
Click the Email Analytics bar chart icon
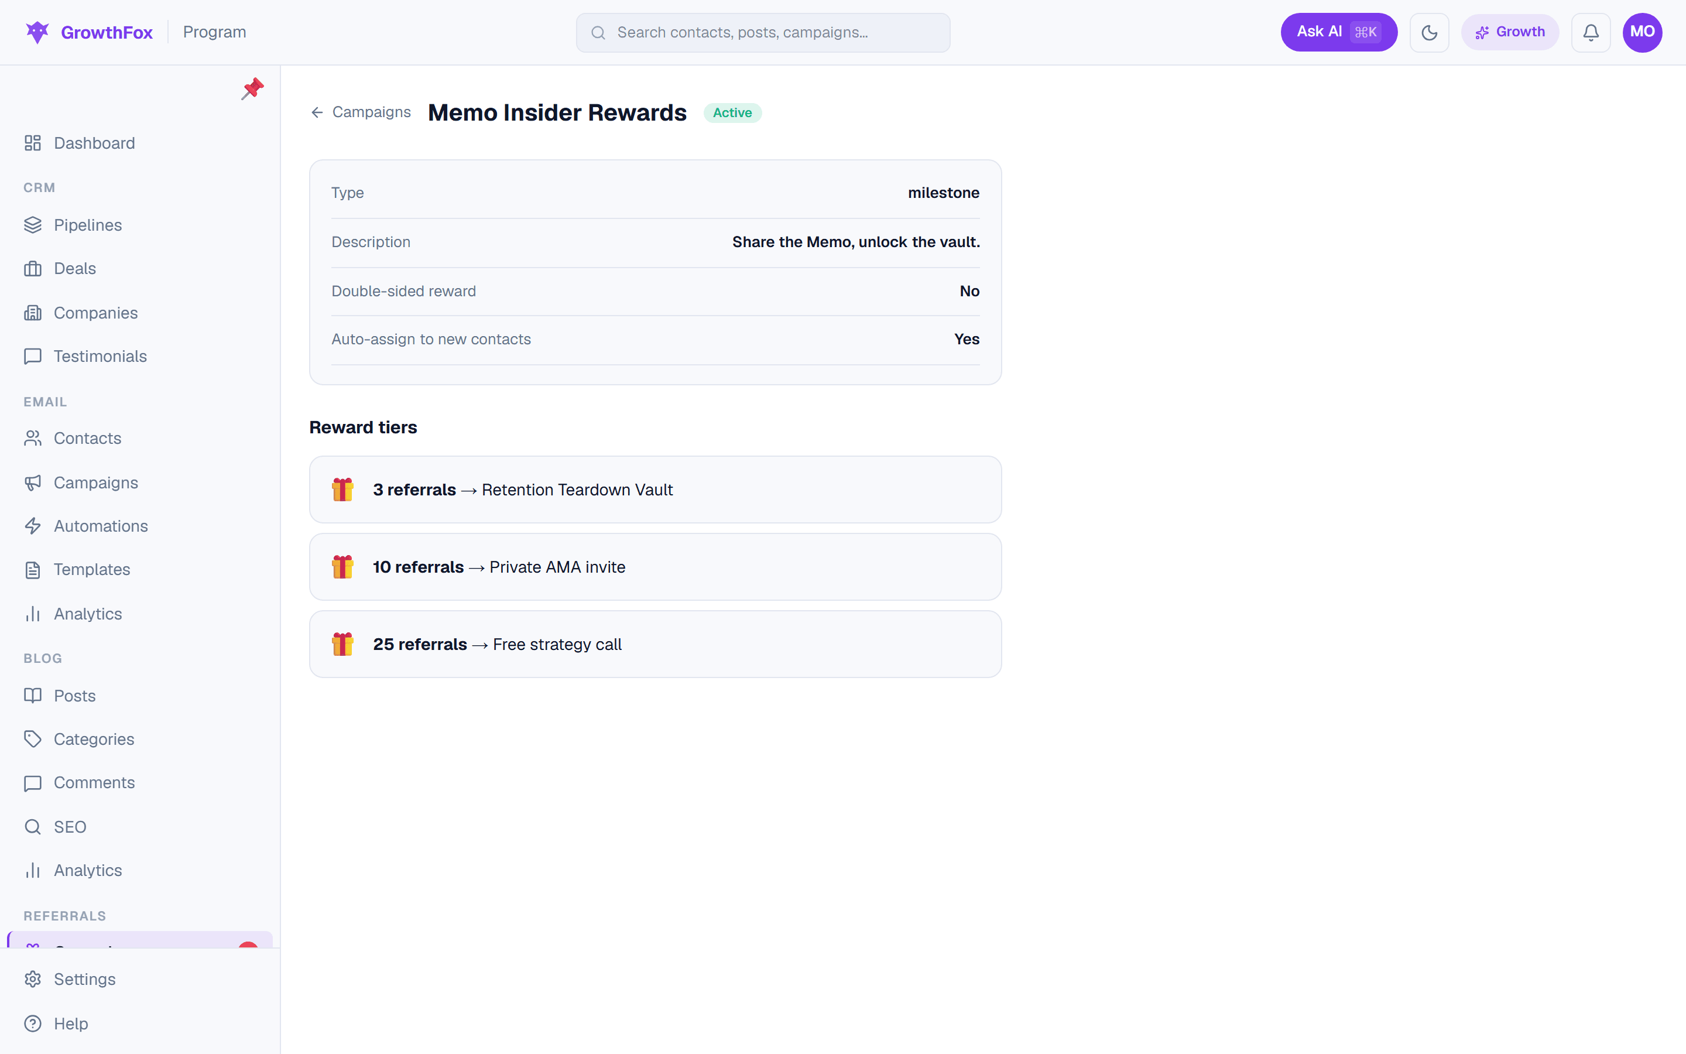(33, 614)
